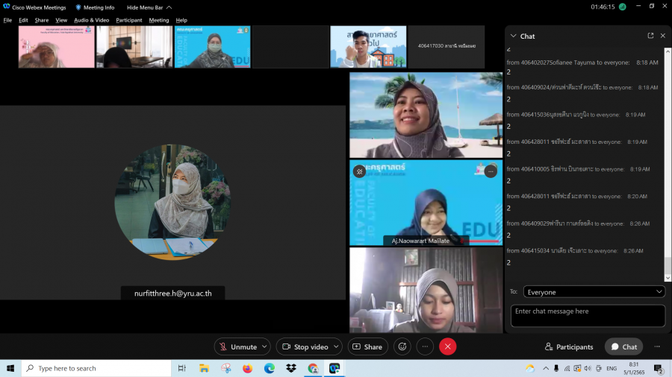Click the Share screen button

[x=367, y=346]
